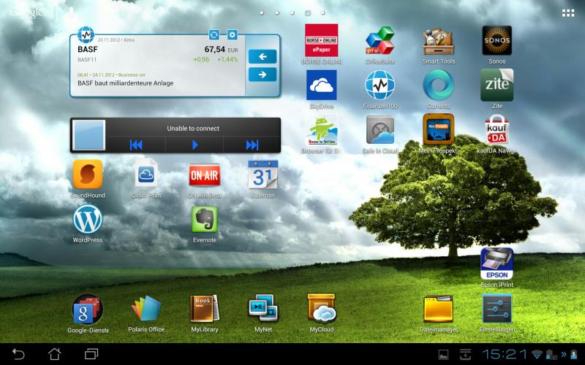This screenshot has width=585, height=365.
Task: Go to home screen
Action: (x=54, y=354)
